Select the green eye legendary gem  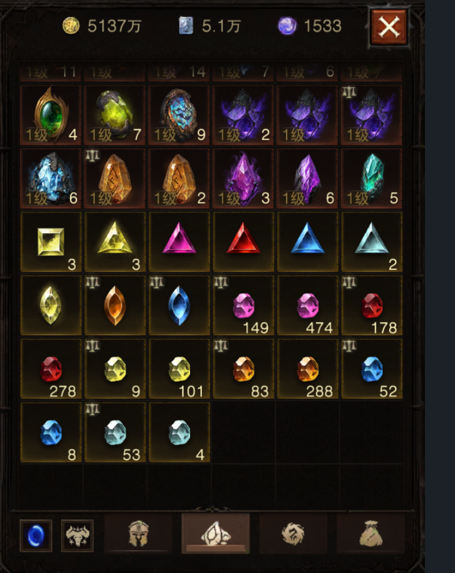pos(51,115)
